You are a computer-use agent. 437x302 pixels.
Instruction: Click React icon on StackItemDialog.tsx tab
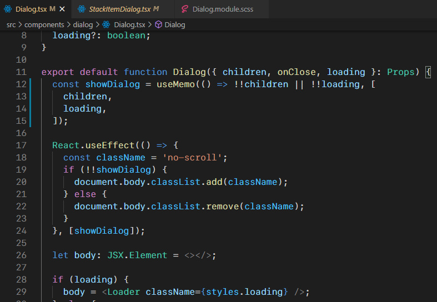click(x=82, y=9)
